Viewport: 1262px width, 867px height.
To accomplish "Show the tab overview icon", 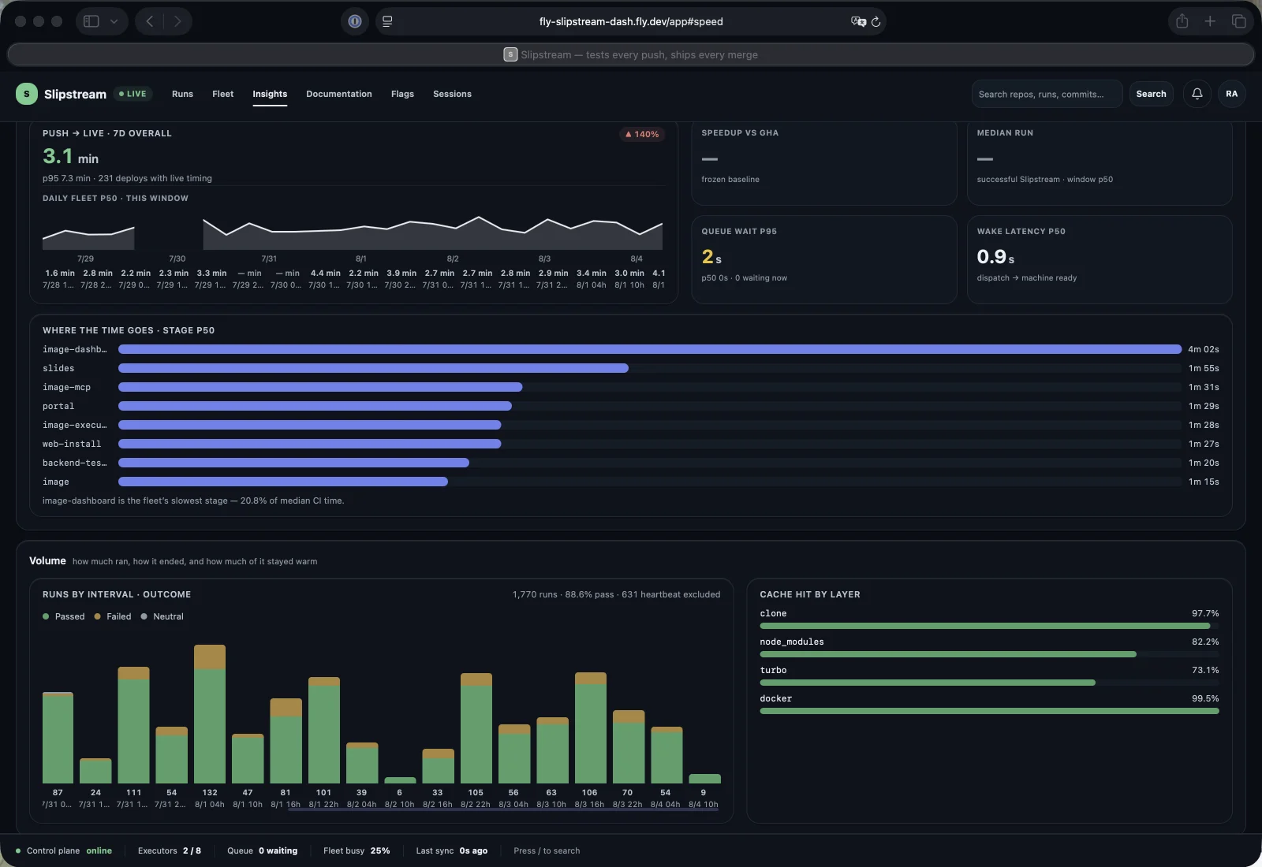I will pos(1238,21).
